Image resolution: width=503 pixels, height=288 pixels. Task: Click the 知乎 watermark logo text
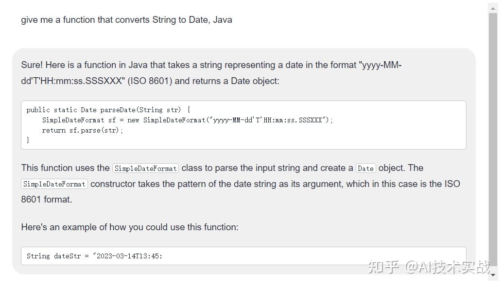(x=383, y=267)
